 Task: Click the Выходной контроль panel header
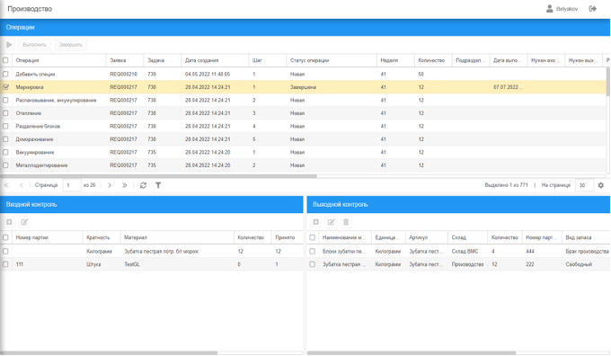point(458,204)
